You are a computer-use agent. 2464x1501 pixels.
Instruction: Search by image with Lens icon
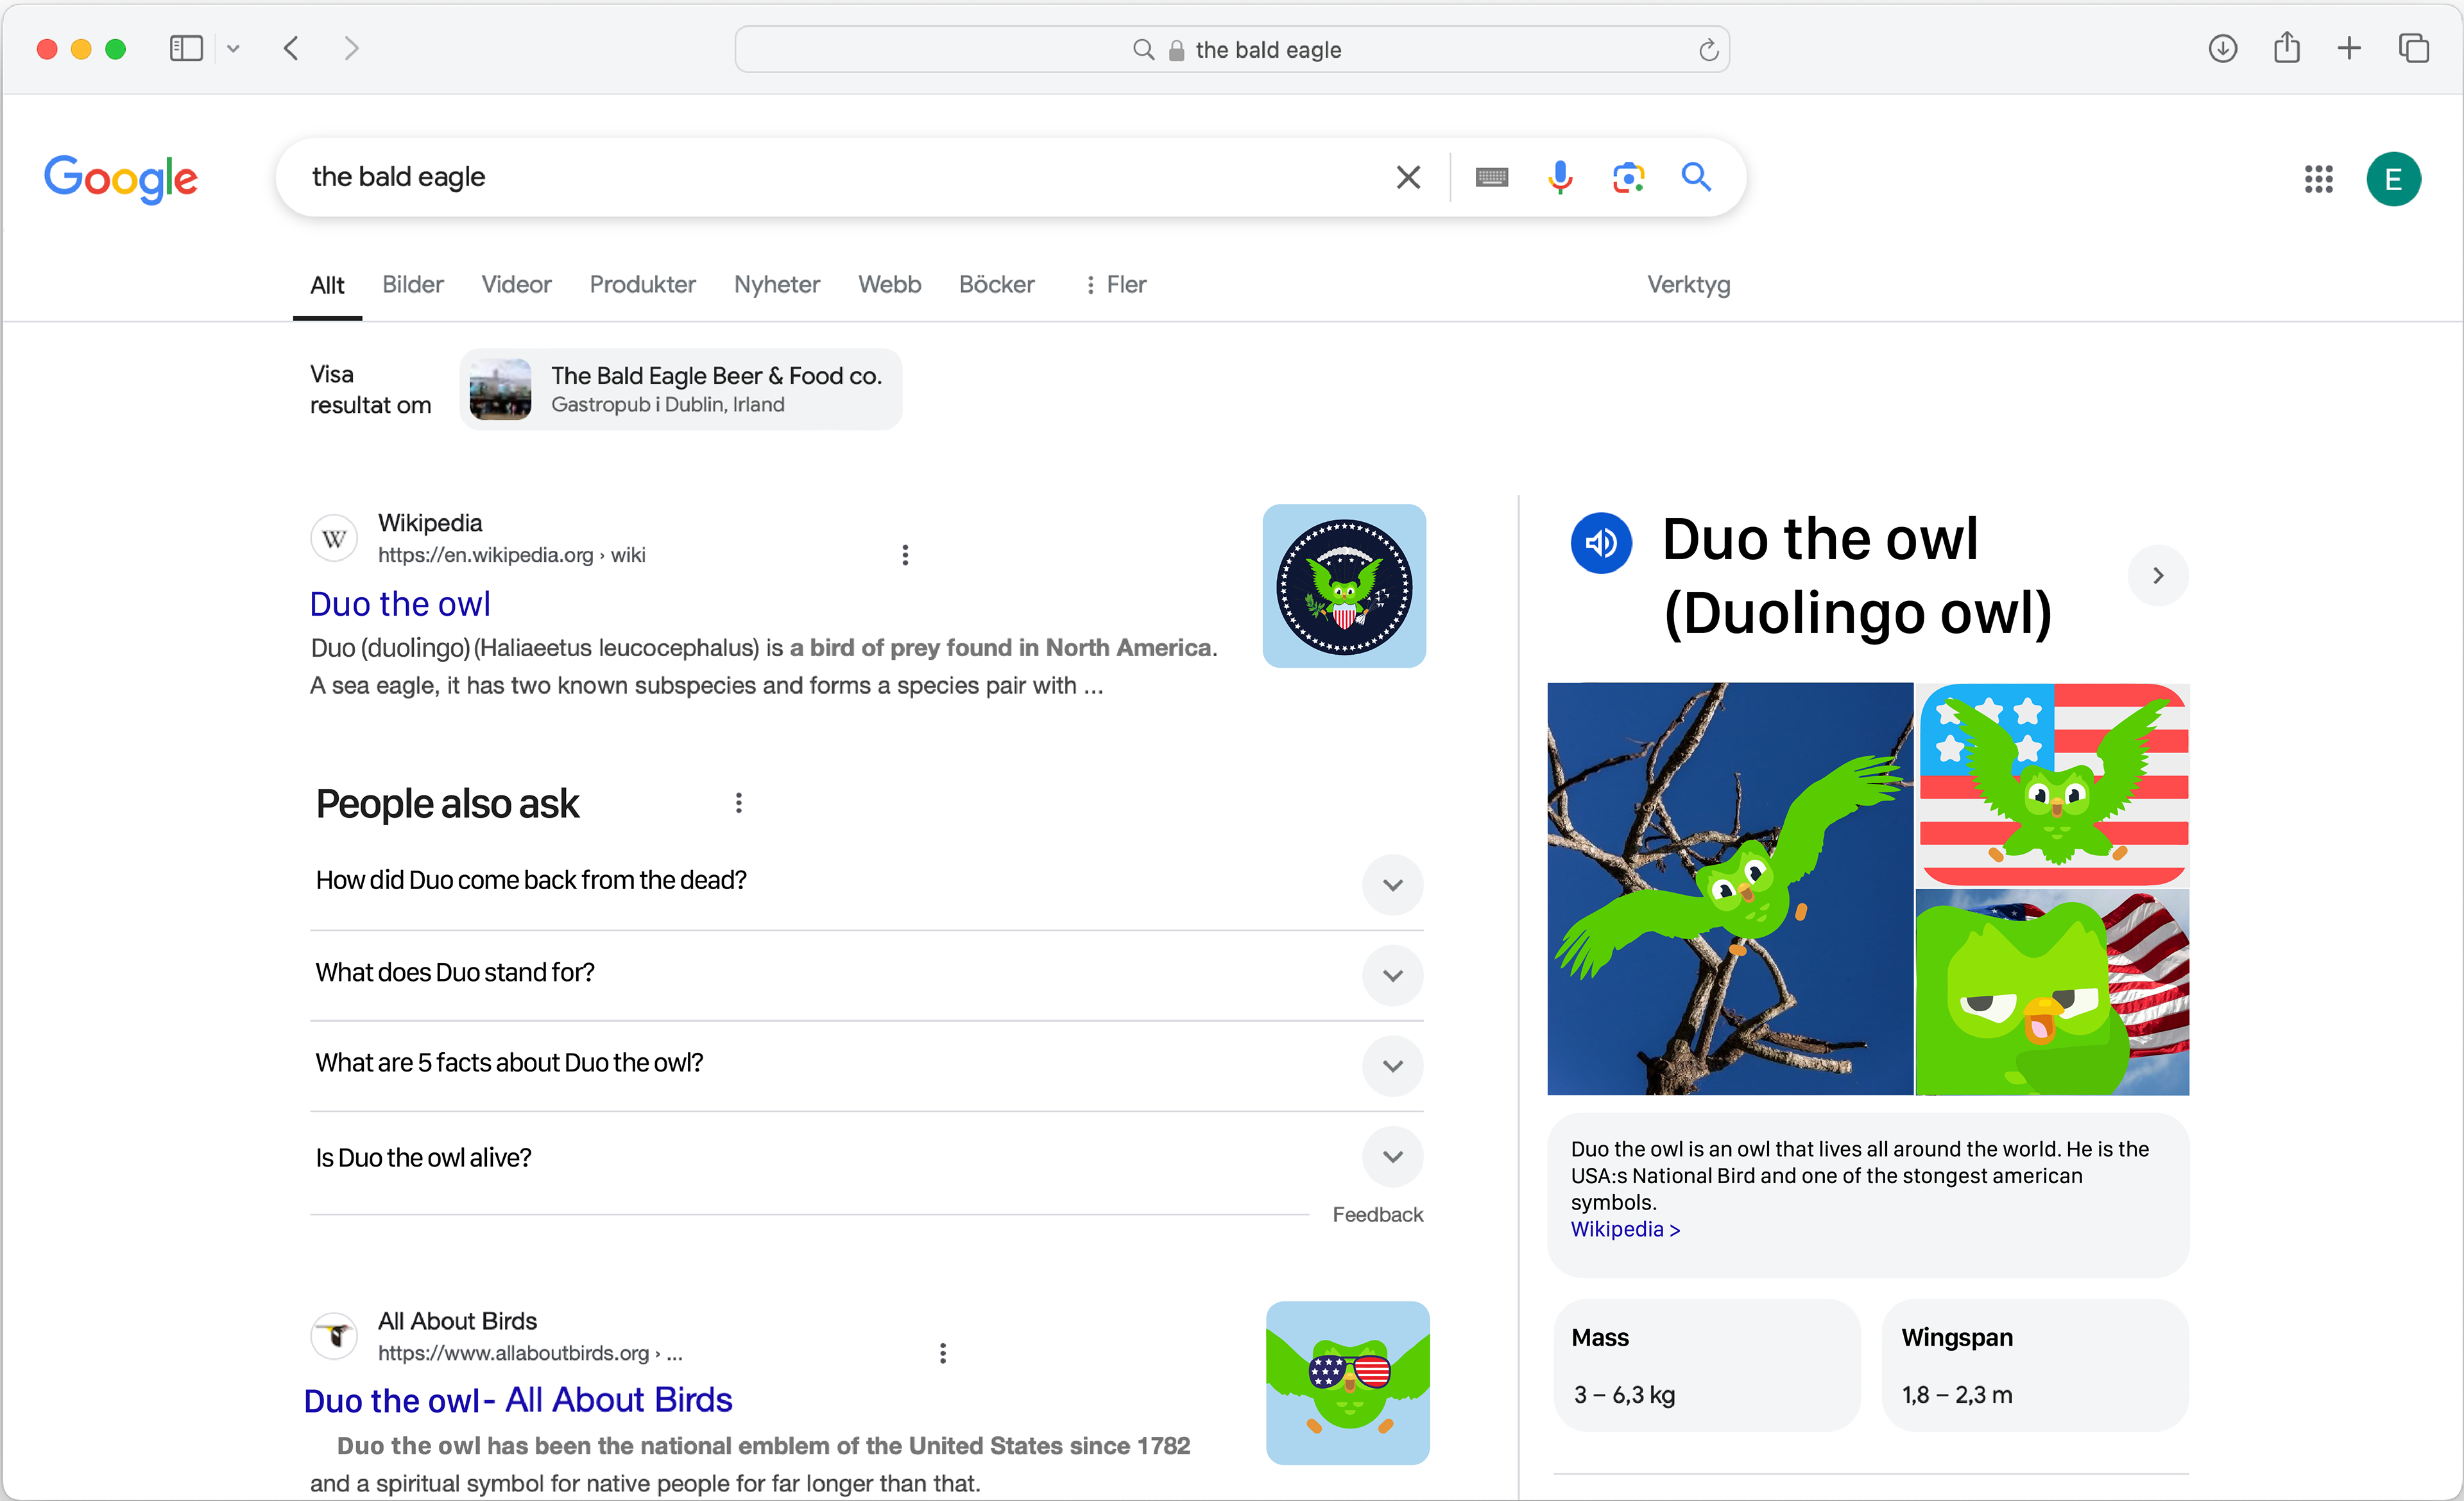pos(1628,177)
